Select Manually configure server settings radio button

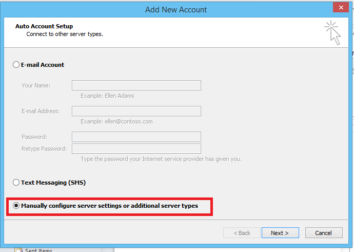(16, 206)
